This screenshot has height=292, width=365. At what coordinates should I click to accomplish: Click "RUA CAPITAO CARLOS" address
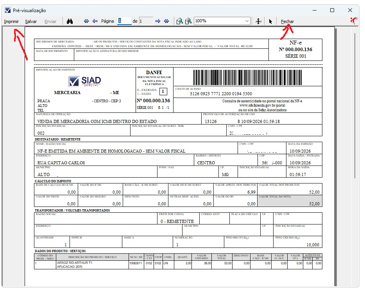point(61,163)
